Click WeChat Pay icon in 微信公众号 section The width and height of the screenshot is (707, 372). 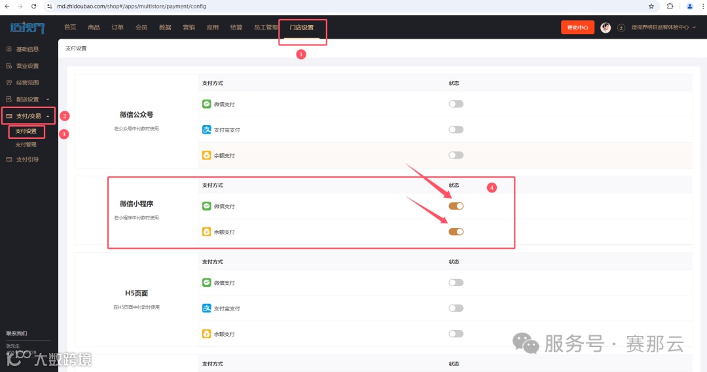click(x=206, y=103)
